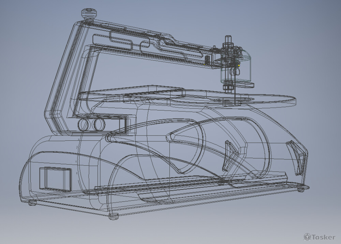Select the rectangular recess on the base's left end
Viewport: 341px width, 244px height.
[x=55, y=178]
